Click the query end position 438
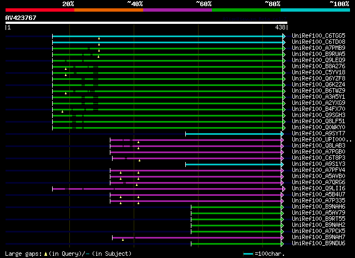355x258 pixels. [280, 27]
